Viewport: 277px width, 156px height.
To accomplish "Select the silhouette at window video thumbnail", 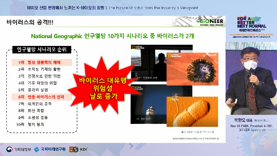I will (x=148, y=63).
